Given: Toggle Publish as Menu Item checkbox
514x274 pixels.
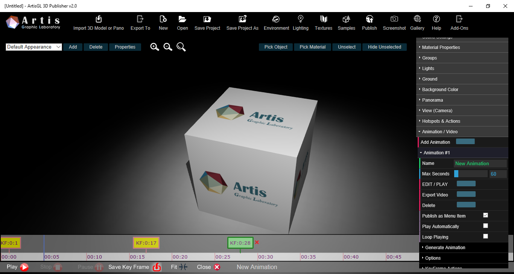Looking at the screenshot, I should 485,215.
